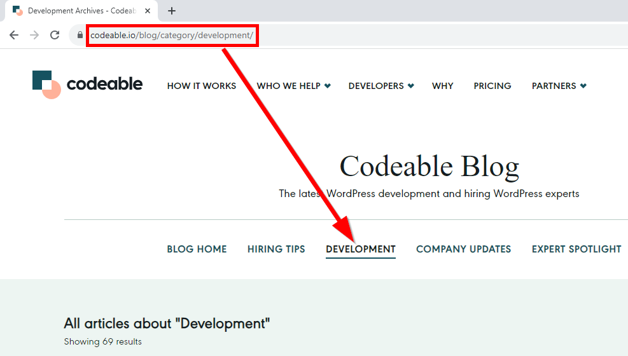Expand the Developers dropdown menu

pos(381,86)
